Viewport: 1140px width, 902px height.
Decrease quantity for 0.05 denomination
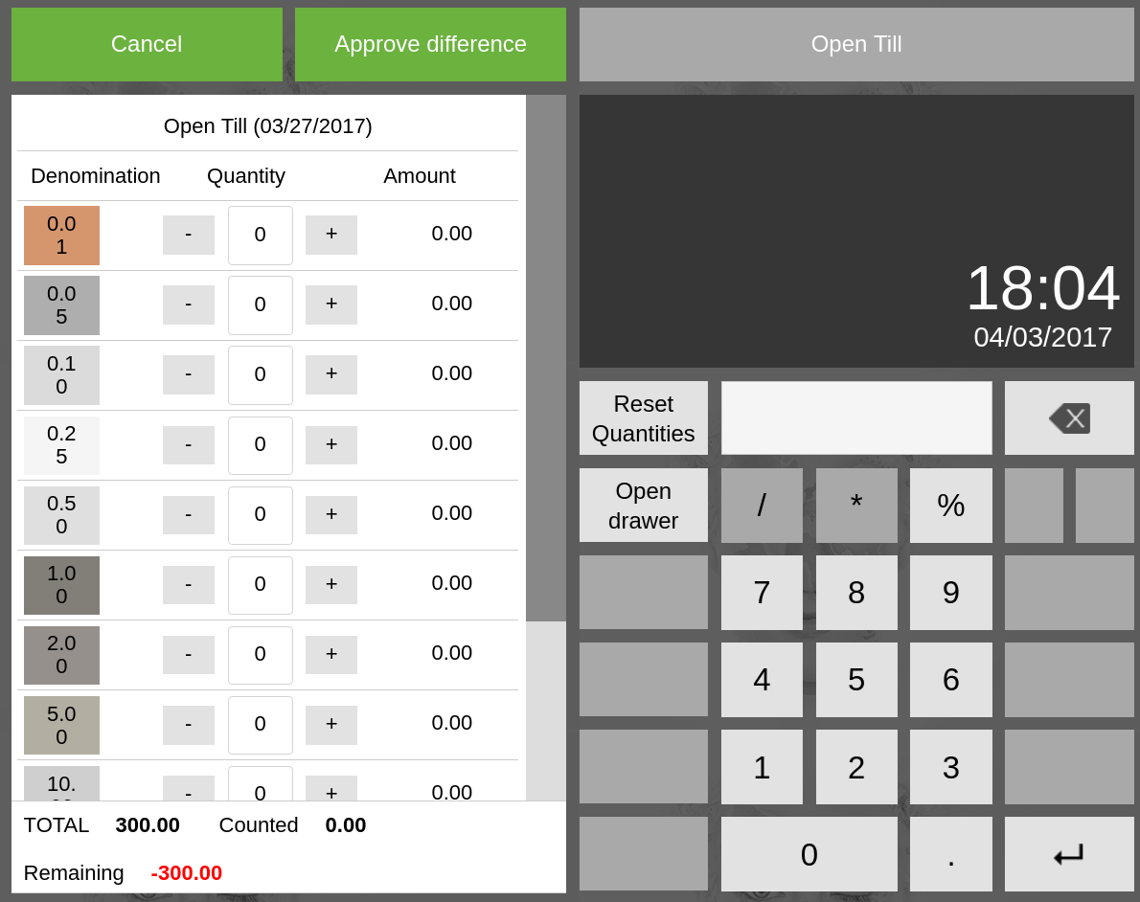188,304
